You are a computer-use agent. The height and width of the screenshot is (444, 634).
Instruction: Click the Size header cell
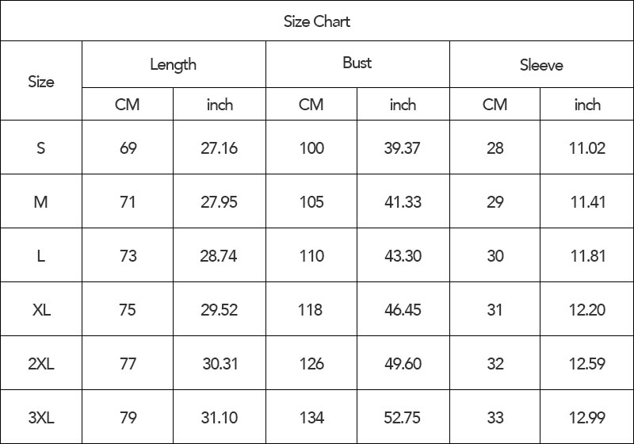41,81
